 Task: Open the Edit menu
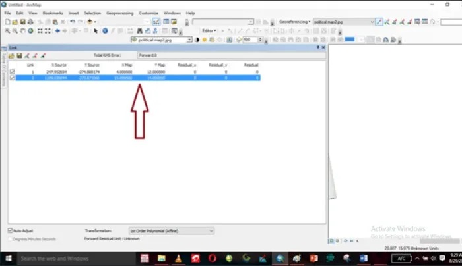19,13
